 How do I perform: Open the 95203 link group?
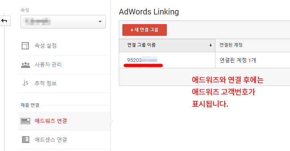(x=142, y=60)
